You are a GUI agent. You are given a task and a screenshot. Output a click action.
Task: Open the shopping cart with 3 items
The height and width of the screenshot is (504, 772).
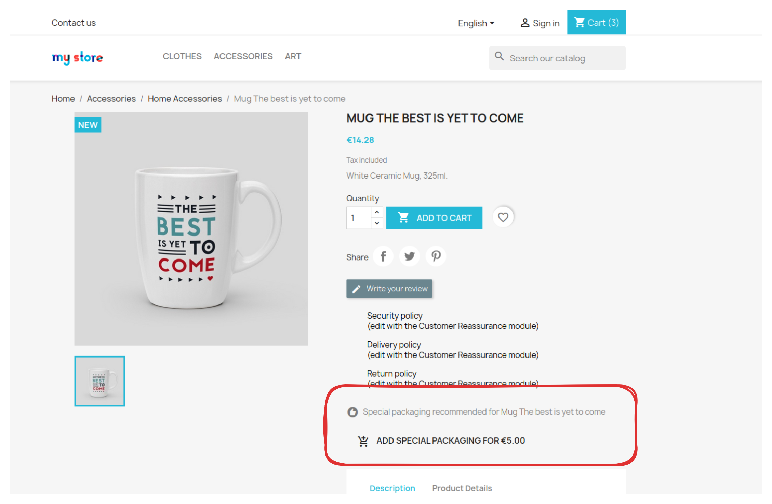point(596,23)
